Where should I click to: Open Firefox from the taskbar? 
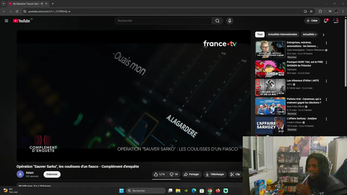coord(218,191)
